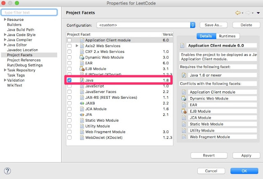Check the Web Fragment Module checkbox
Image resolution: width=263 pixels, height=179 pixels.
(x=69, y=132)
